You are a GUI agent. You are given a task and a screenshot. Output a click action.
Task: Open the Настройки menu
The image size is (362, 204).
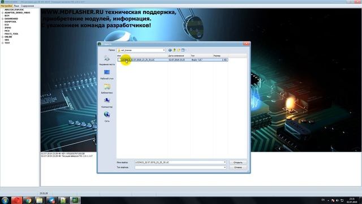(6, 6)
